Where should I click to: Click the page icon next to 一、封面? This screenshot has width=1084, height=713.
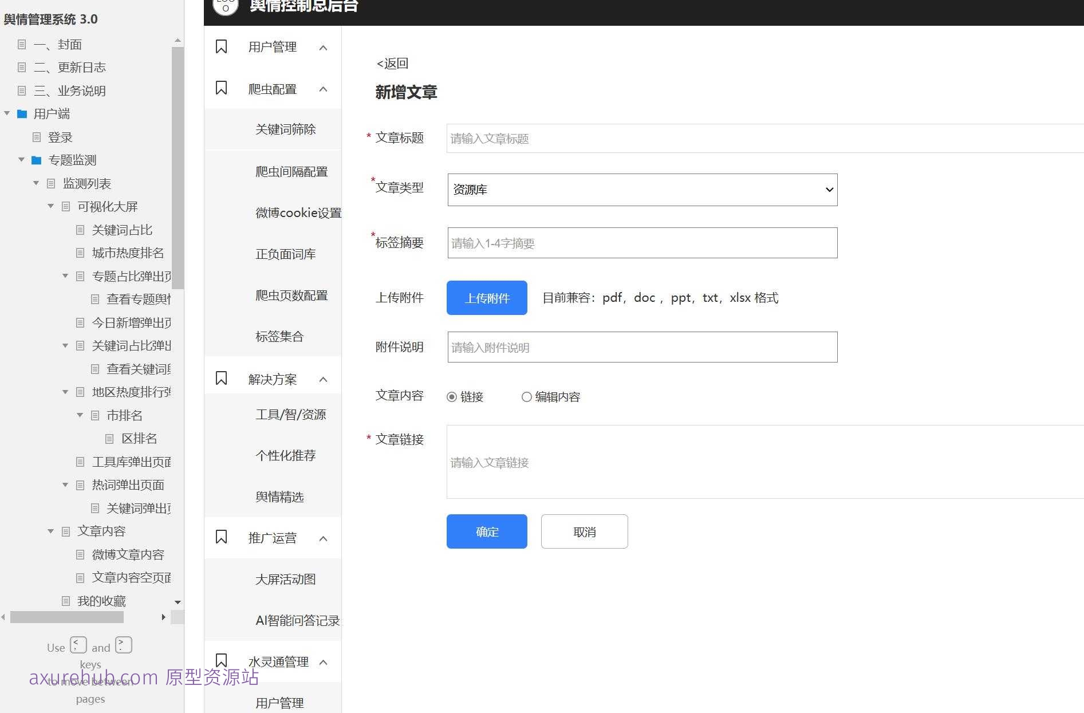[22, 45]
